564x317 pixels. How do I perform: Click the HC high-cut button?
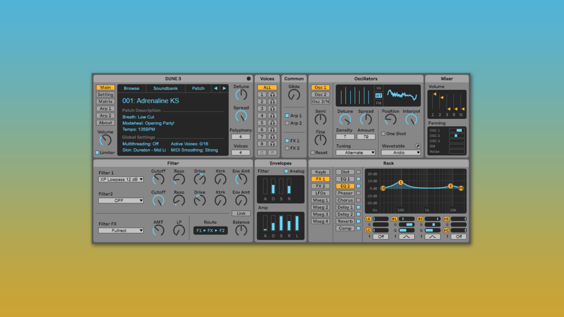coord(446,231)
